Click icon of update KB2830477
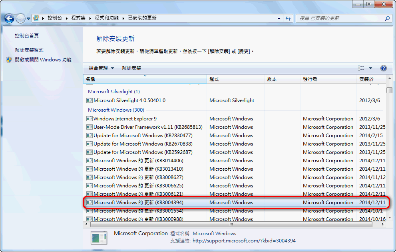The width and height of the screenshot is (396, 252). click(x=90, y=135)
